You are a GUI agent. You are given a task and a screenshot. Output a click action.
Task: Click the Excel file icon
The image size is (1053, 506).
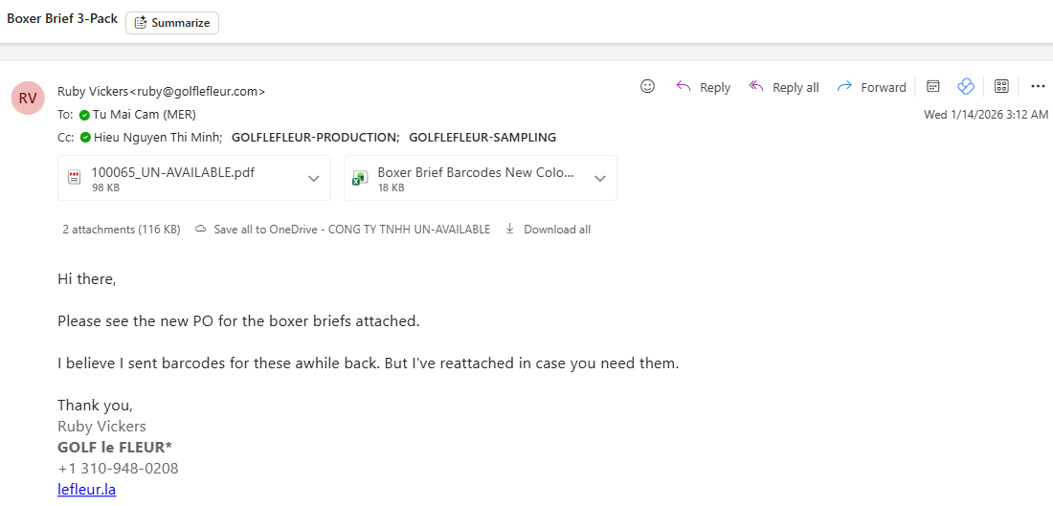[361, 179]
